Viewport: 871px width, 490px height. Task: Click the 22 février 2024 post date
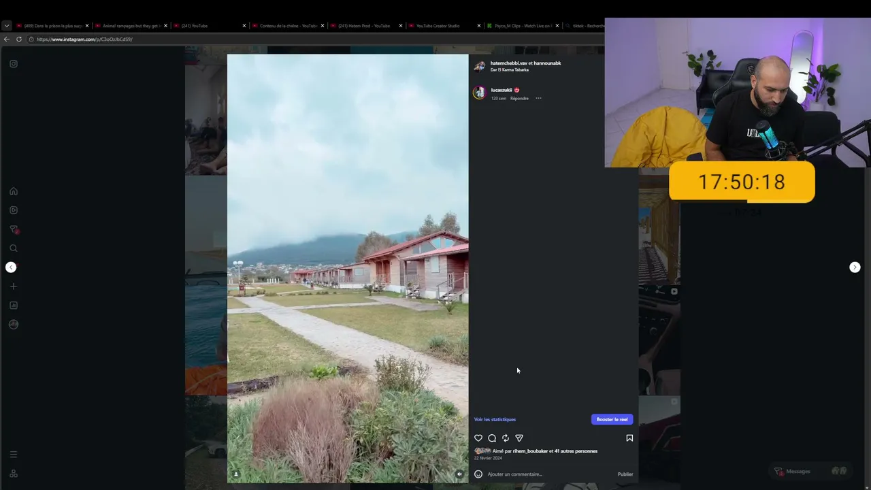488,458
